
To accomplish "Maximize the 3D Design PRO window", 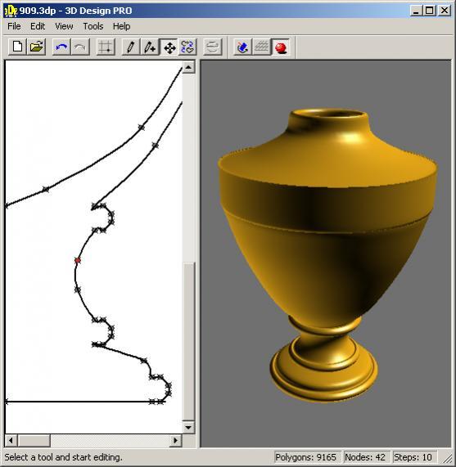I will click(430, 11).
